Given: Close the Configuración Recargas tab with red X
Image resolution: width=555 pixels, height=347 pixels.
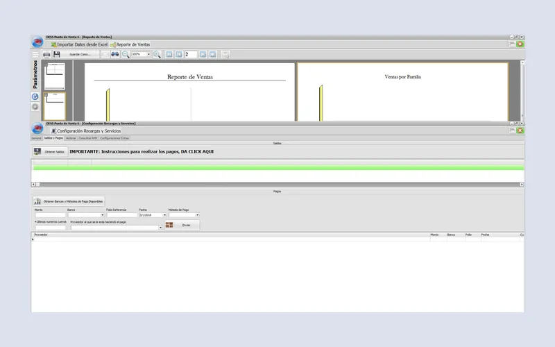Looking at the screenshot, I should click(520, 130).
